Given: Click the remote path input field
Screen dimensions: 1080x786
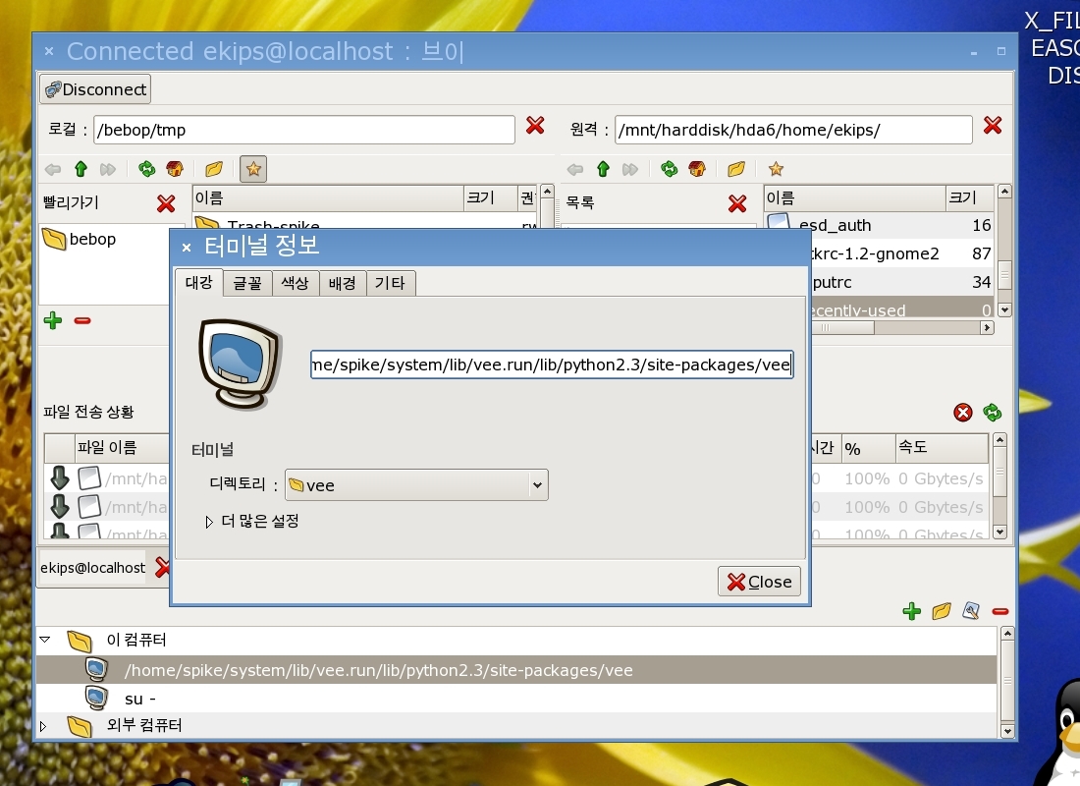Looking at the screenshot, I should [793, 130].
